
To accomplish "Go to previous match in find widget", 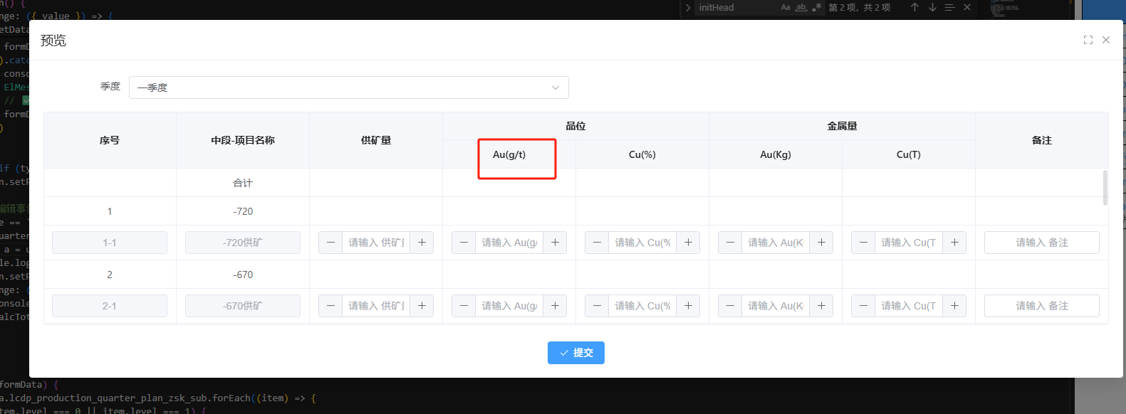I will click(914, 7).
